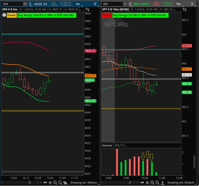This screenshot has height=186, width=199.
Task: Zoom in on the SPX chart
Action: tap(55, 183)
